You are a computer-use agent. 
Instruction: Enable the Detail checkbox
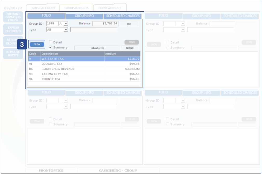(50, 42)
